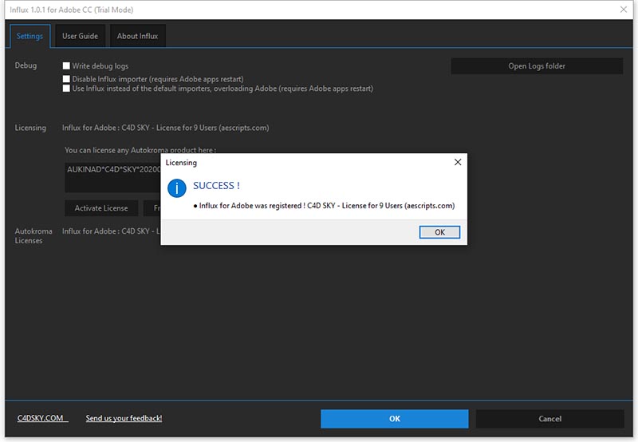The height and width of the screenshot is (442, 638).
Task: Click 'You can license any Autokroma product here' text
Action: 140,150
